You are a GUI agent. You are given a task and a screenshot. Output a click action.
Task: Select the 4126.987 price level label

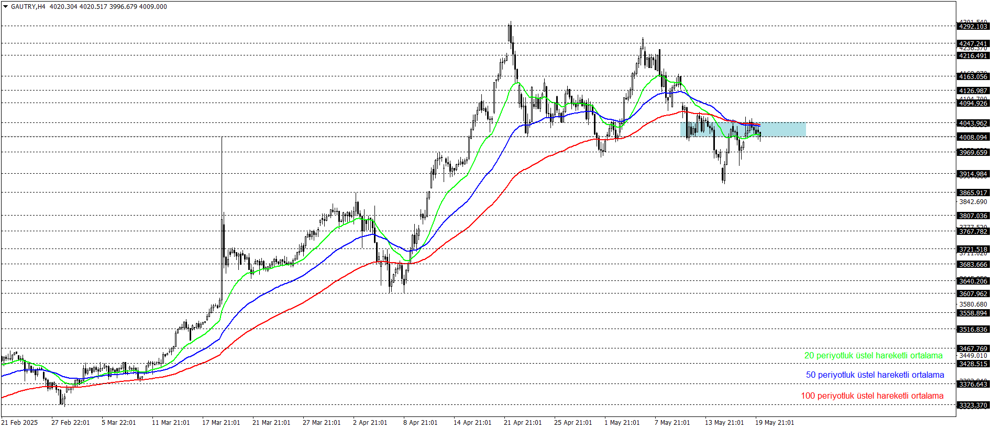tap(973, 91)
